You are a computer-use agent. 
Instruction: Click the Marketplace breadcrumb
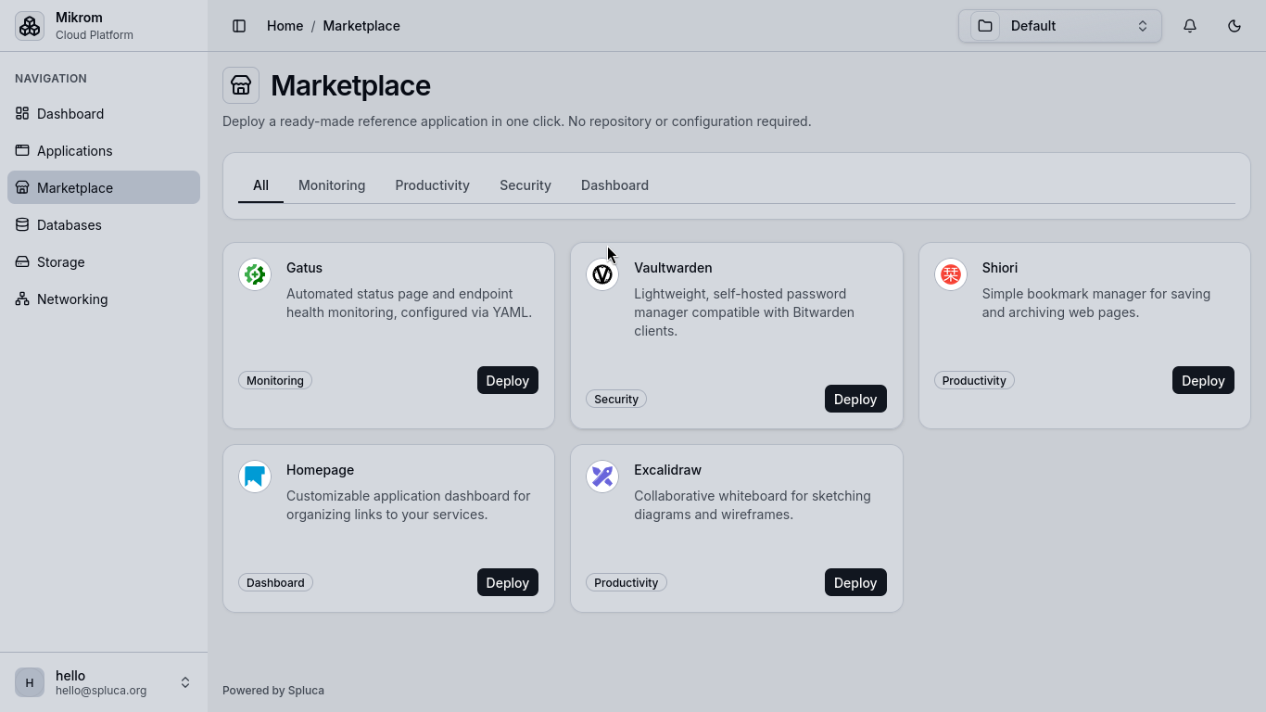click(361, 26)
